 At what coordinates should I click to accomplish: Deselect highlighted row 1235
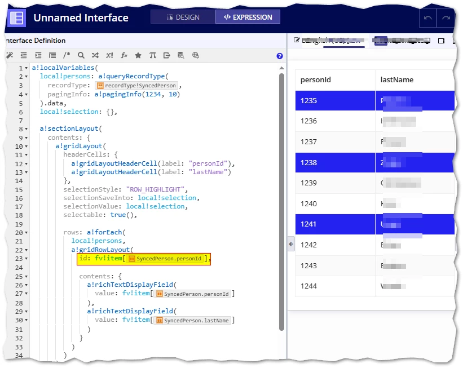[x=374, y=101]
